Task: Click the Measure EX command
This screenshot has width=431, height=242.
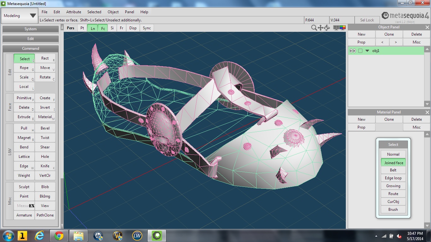Action: coord(24,206)
